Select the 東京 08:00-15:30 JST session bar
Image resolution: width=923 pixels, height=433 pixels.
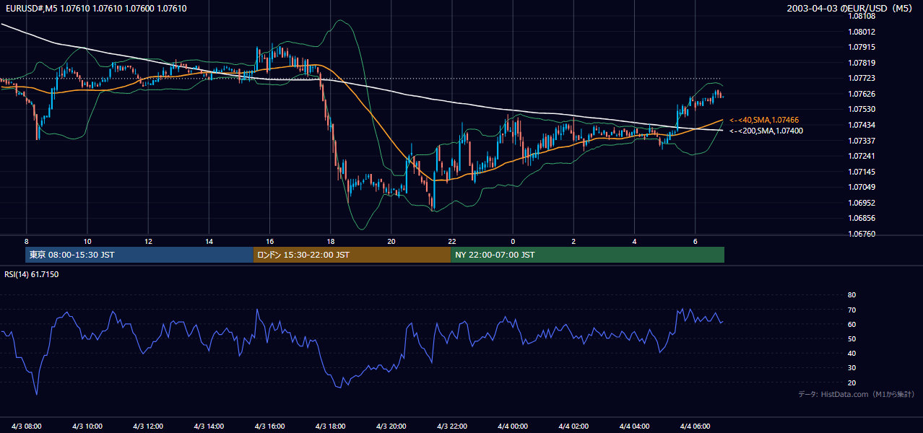[139, 255]
